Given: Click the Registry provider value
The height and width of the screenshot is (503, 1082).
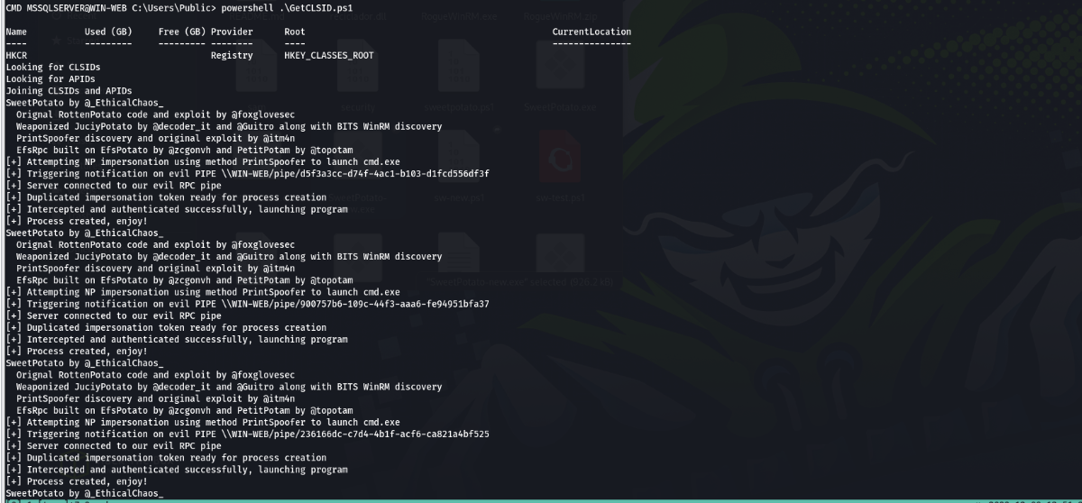Looking at the screenshot, I should (232, 56).
